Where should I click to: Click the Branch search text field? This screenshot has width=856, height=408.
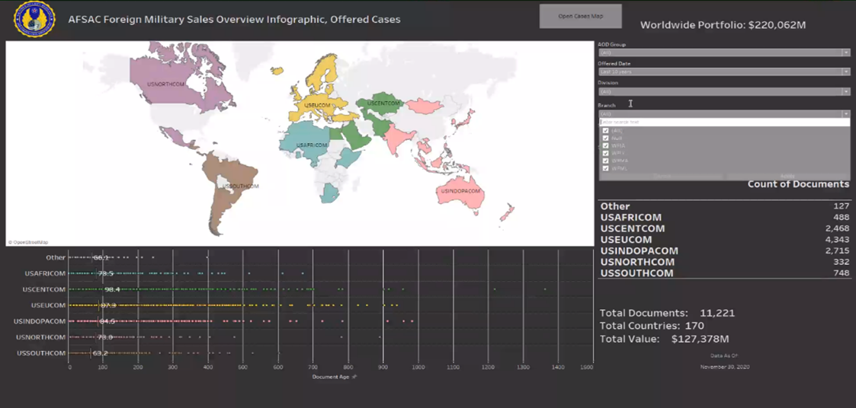[x=723, y=122]
